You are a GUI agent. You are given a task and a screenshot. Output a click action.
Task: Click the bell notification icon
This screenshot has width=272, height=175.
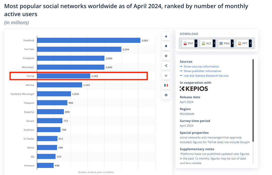[x=166, y=46]
